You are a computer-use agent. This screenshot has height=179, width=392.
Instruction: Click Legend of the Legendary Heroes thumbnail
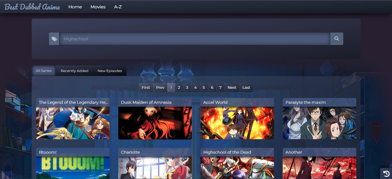pyautogui.click(x=73, y=123)
